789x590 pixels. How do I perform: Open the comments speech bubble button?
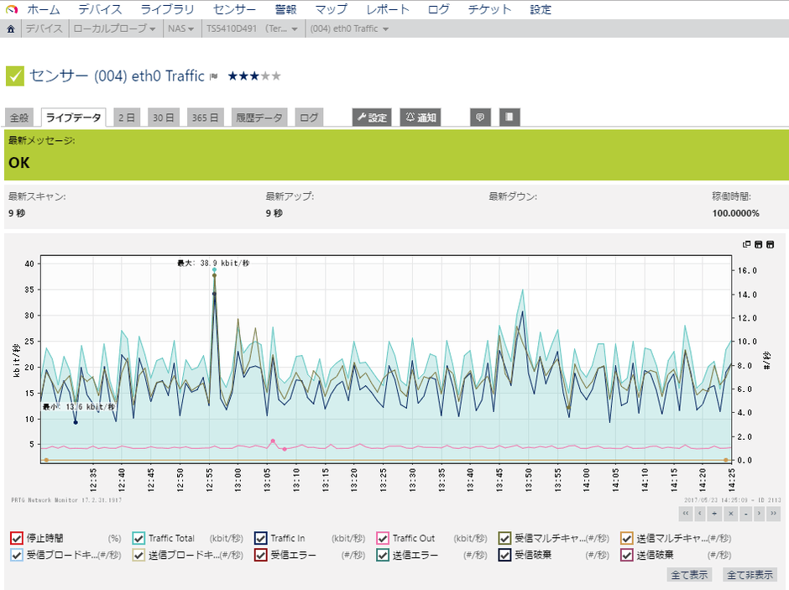480,117
